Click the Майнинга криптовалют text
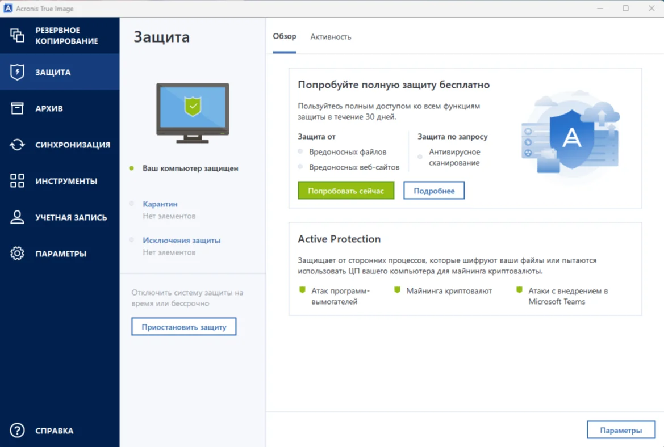 [x=449, y=291]
